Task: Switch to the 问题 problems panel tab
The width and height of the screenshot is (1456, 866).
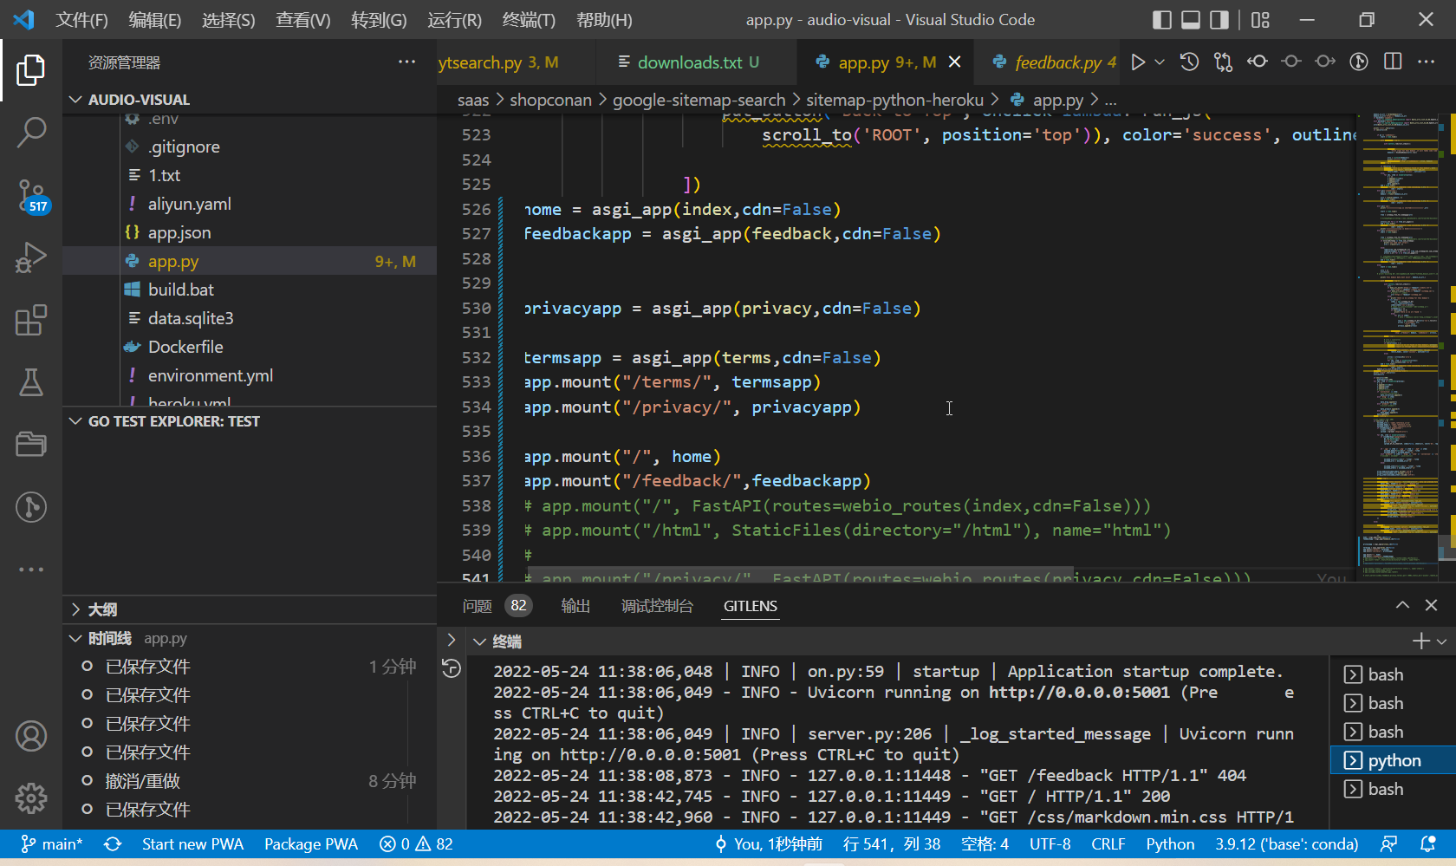Action: pos(478,606)
